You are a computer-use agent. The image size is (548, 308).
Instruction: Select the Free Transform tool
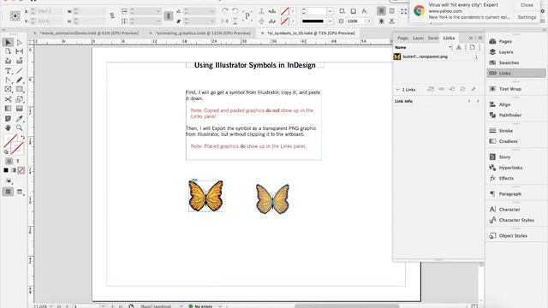20,99
